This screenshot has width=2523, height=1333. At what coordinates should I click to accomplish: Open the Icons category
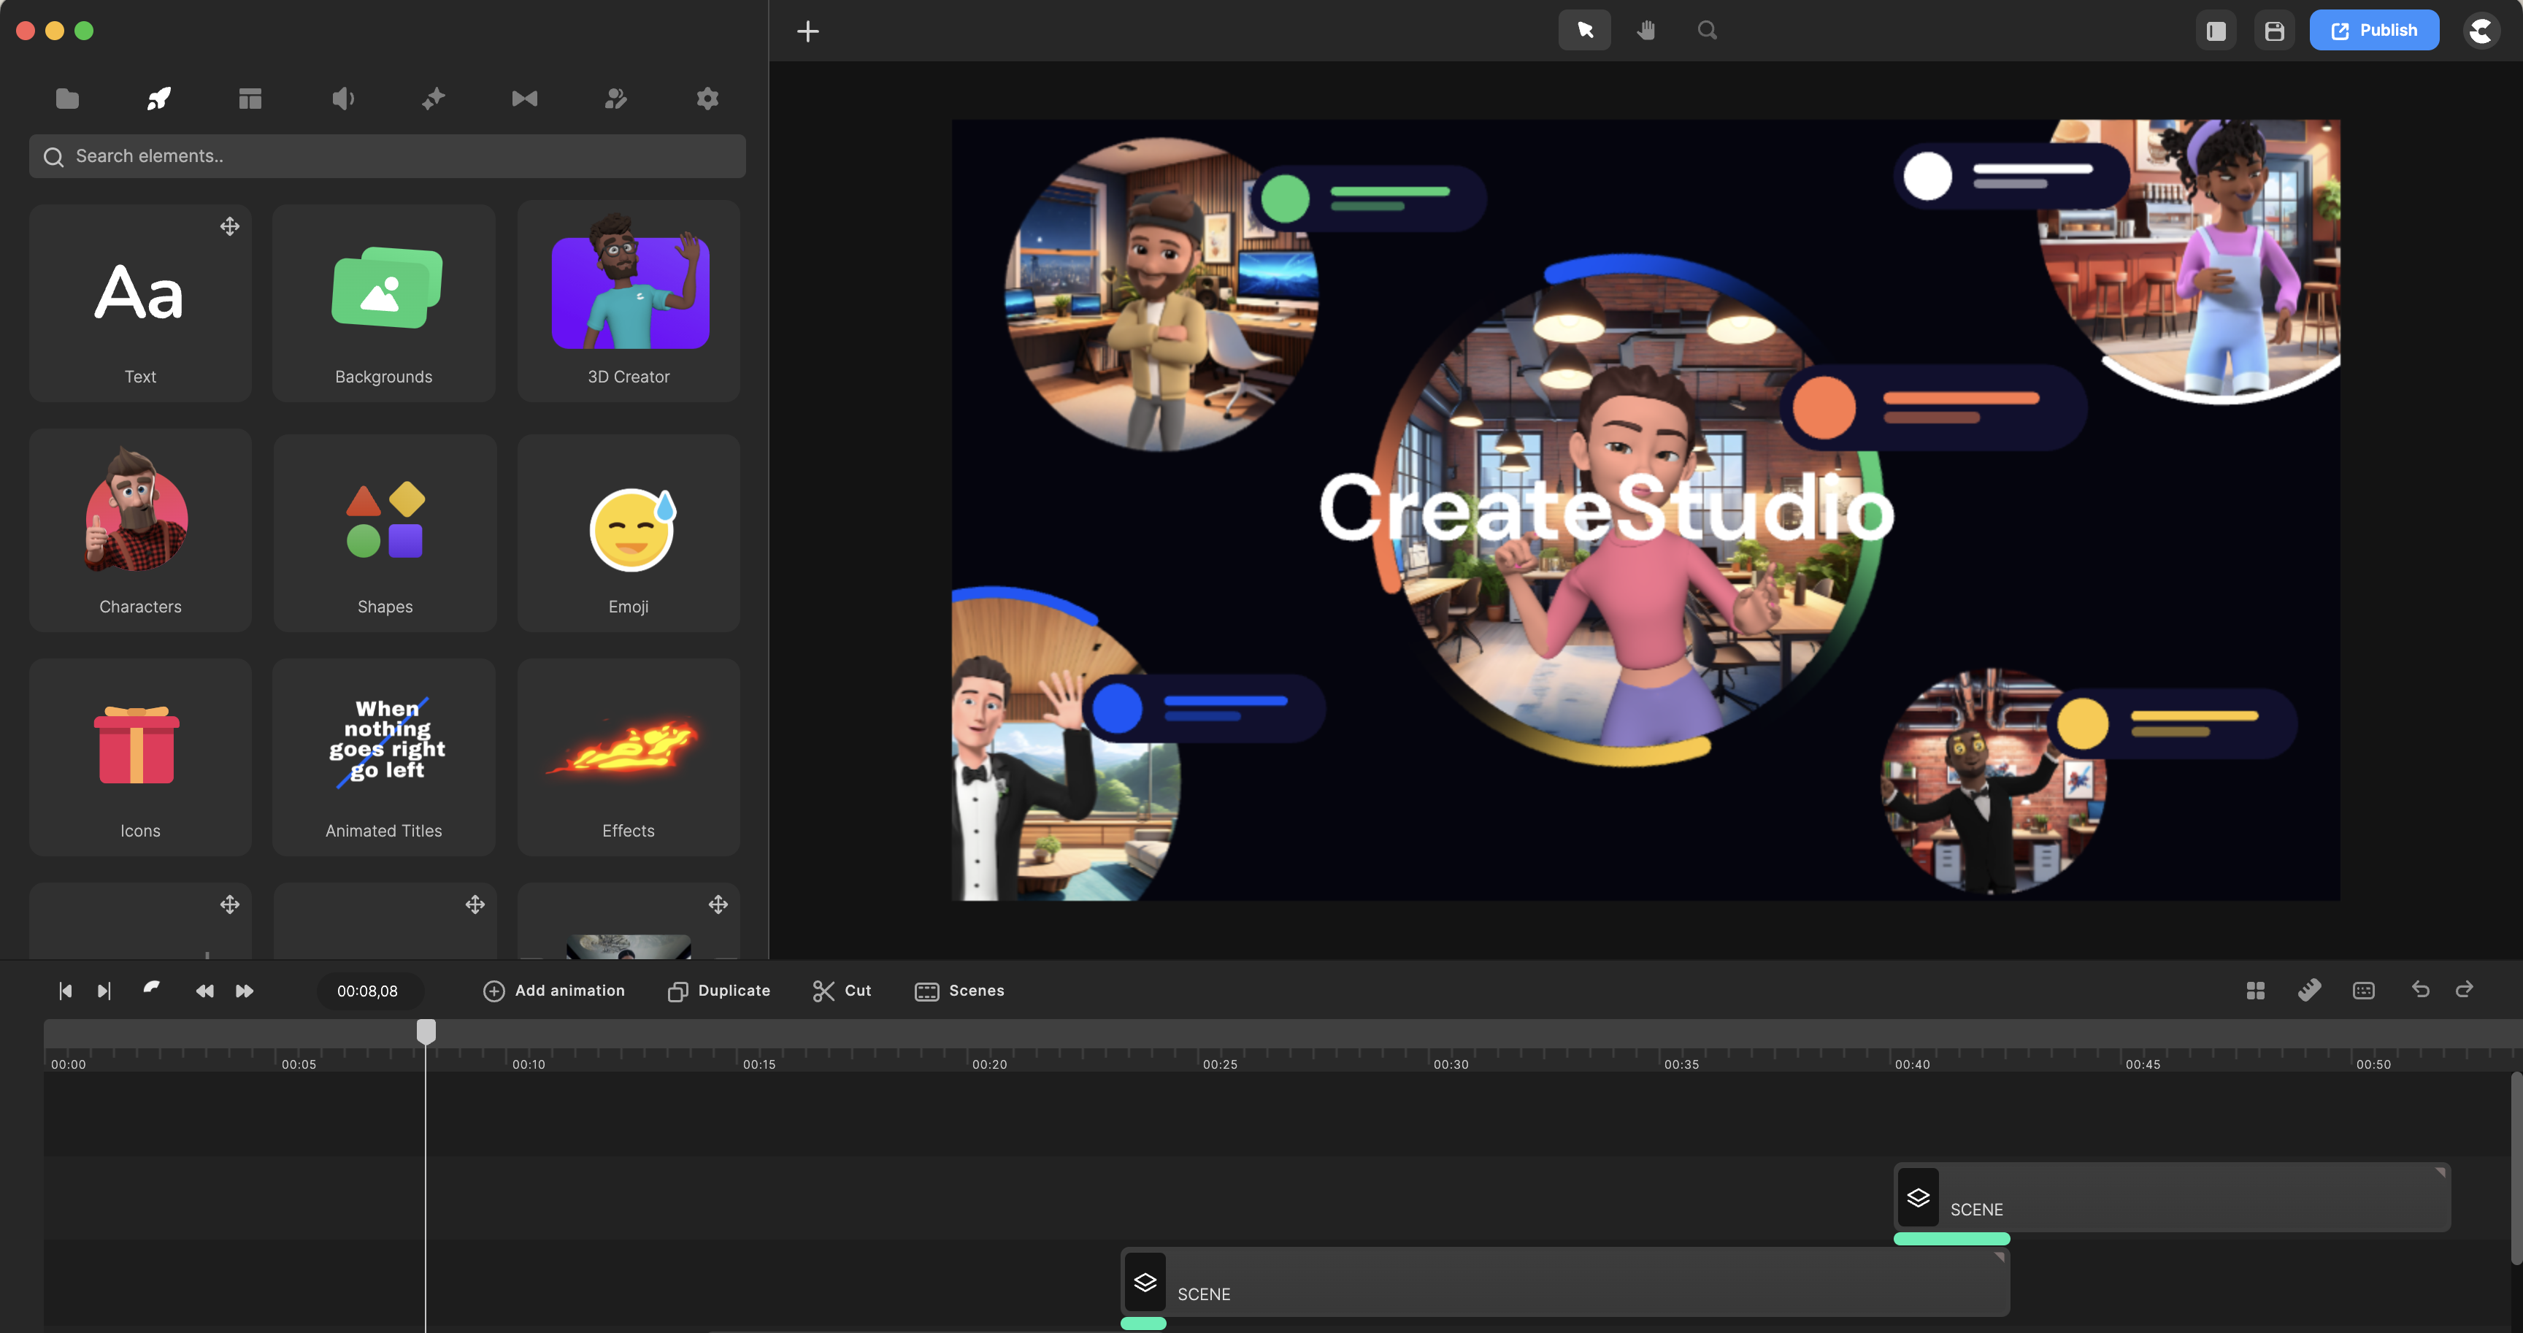point(140,757)
